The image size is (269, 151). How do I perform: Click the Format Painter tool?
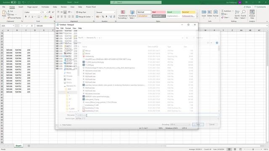tap(14, 18)
